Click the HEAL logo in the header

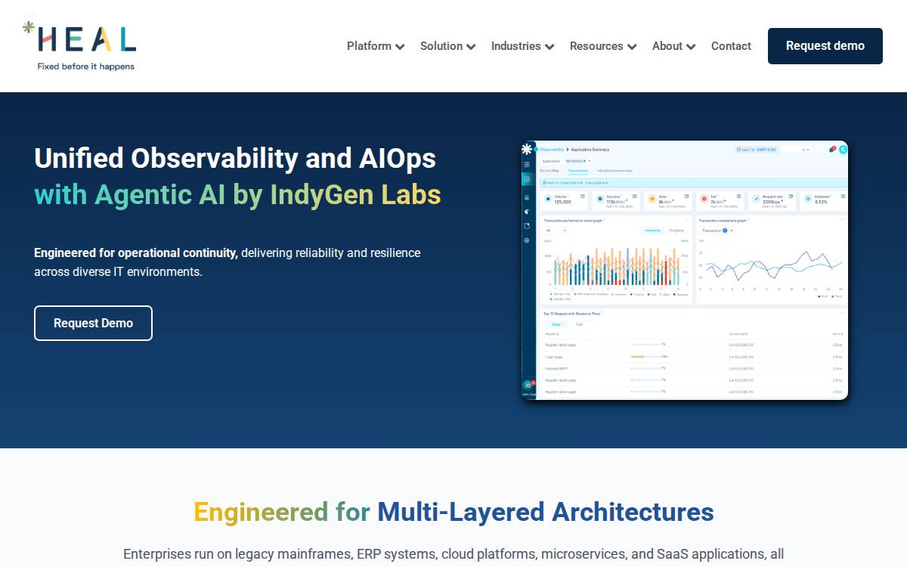pos(79,46)
